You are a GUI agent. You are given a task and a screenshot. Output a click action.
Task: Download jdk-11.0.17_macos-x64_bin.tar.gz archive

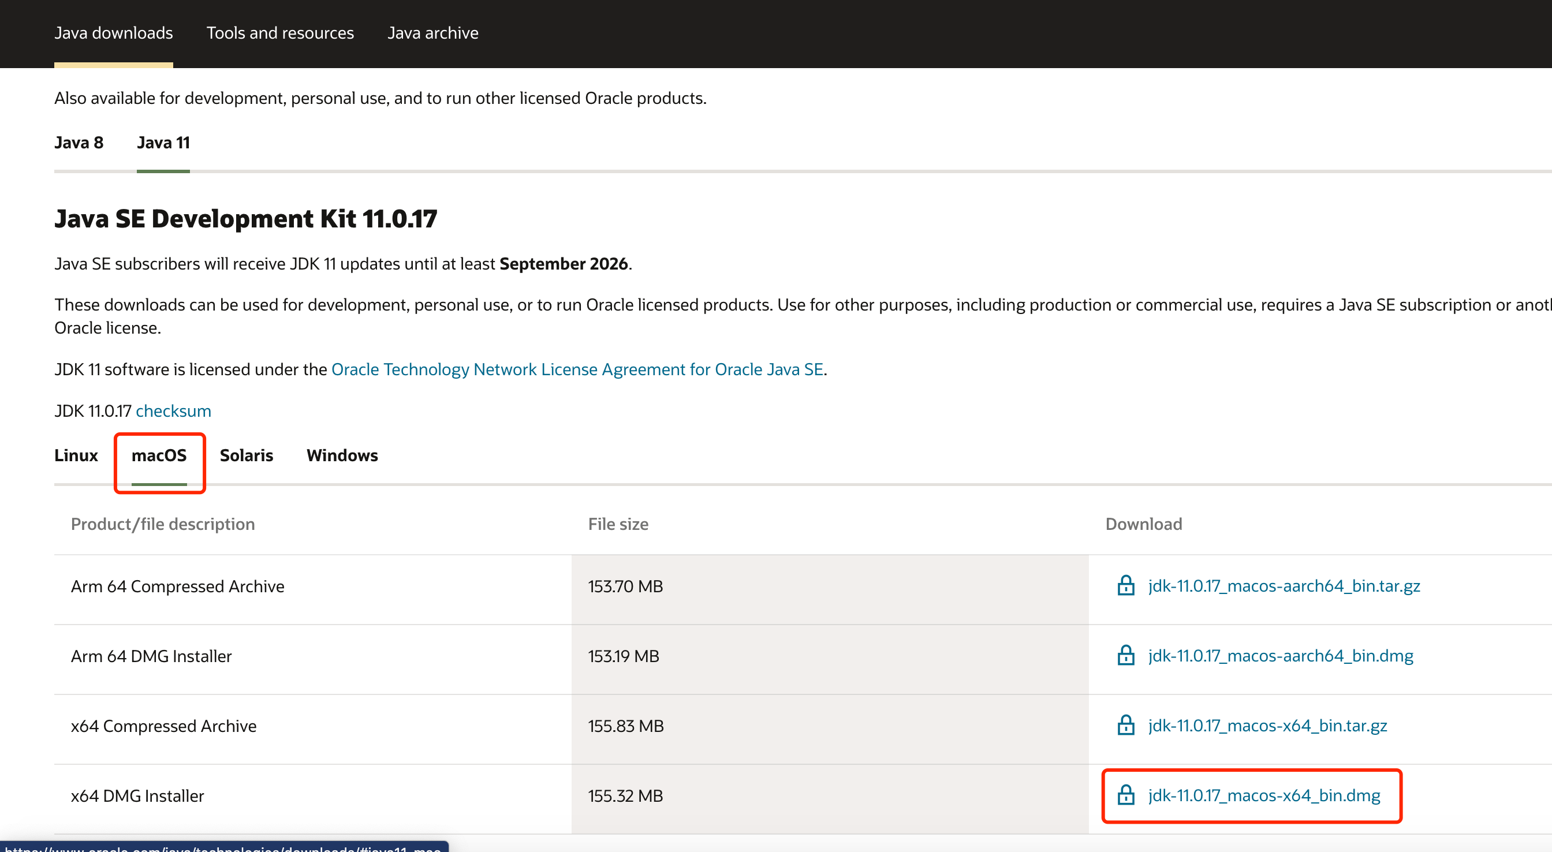1267,726
